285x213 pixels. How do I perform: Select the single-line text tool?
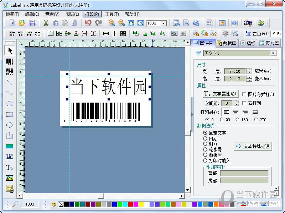[10, 168]
